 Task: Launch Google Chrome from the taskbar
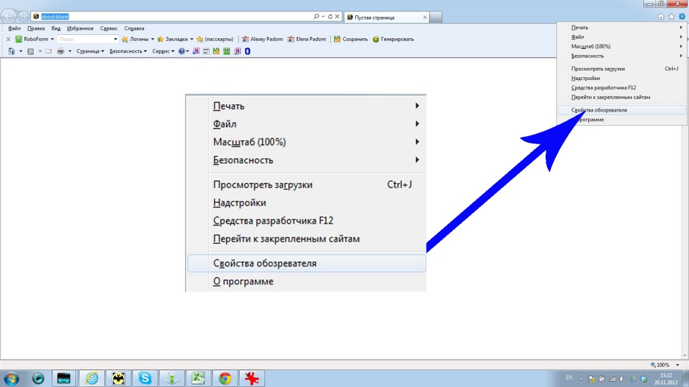(x=225, y=378)
